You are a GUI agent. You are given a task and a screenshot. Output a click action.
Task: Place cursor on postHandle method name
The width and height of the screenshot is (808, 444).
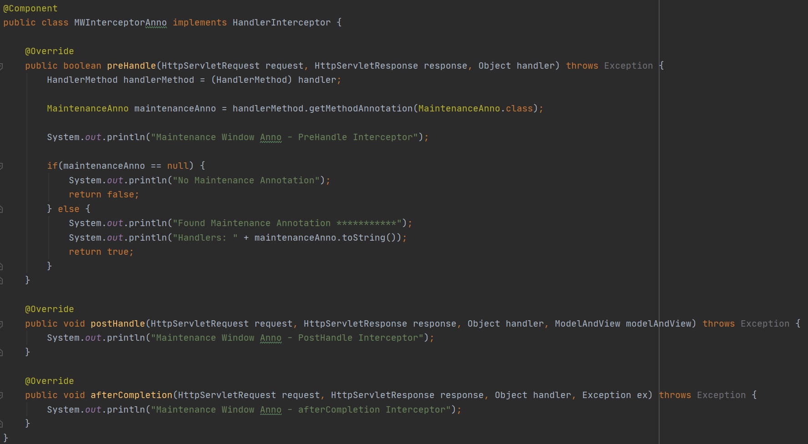pos(117,324)
